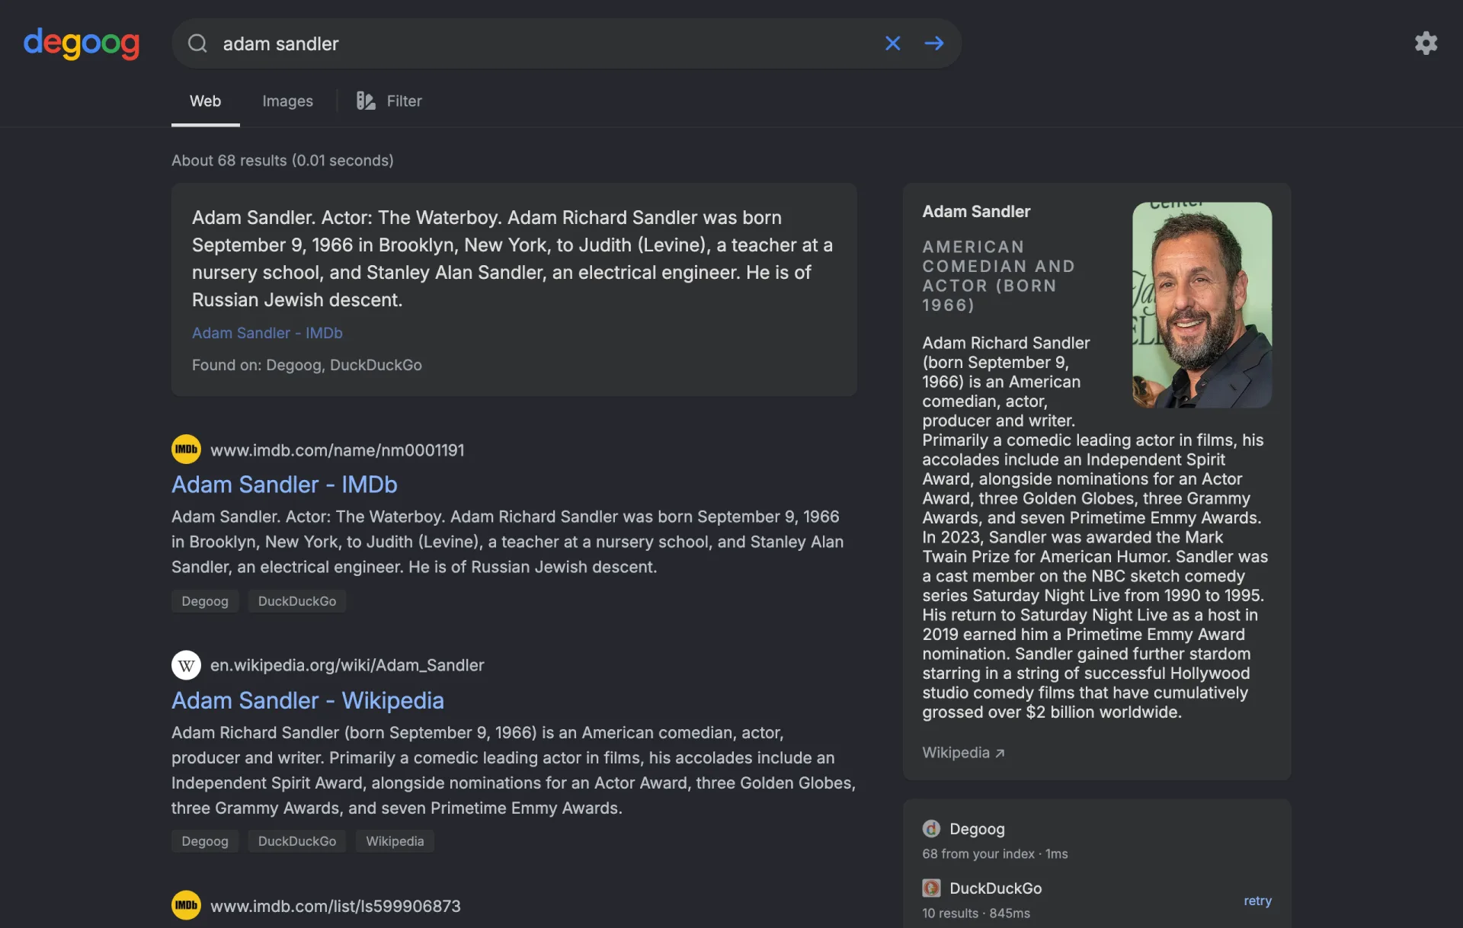Click 'AMERICAN COMEDIAN AND ACTOR' subtitle text
This screenshot has height=928, width=1463.
point(998,276)
